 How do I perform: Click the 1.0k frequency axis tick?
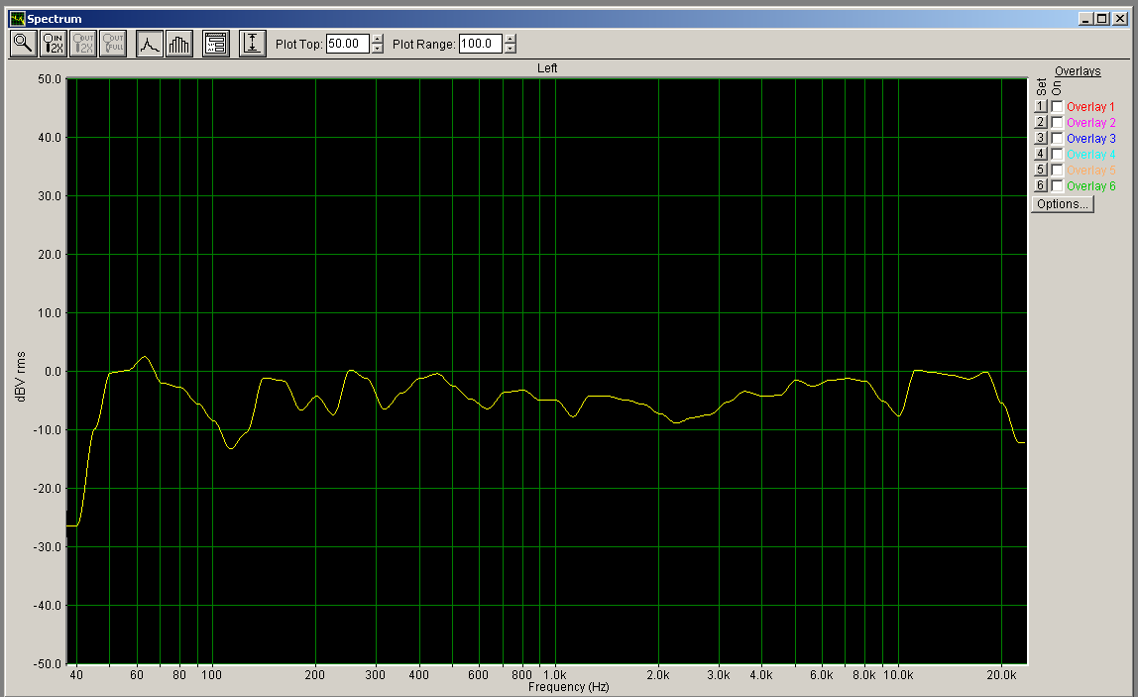click(x=554, y=675)
